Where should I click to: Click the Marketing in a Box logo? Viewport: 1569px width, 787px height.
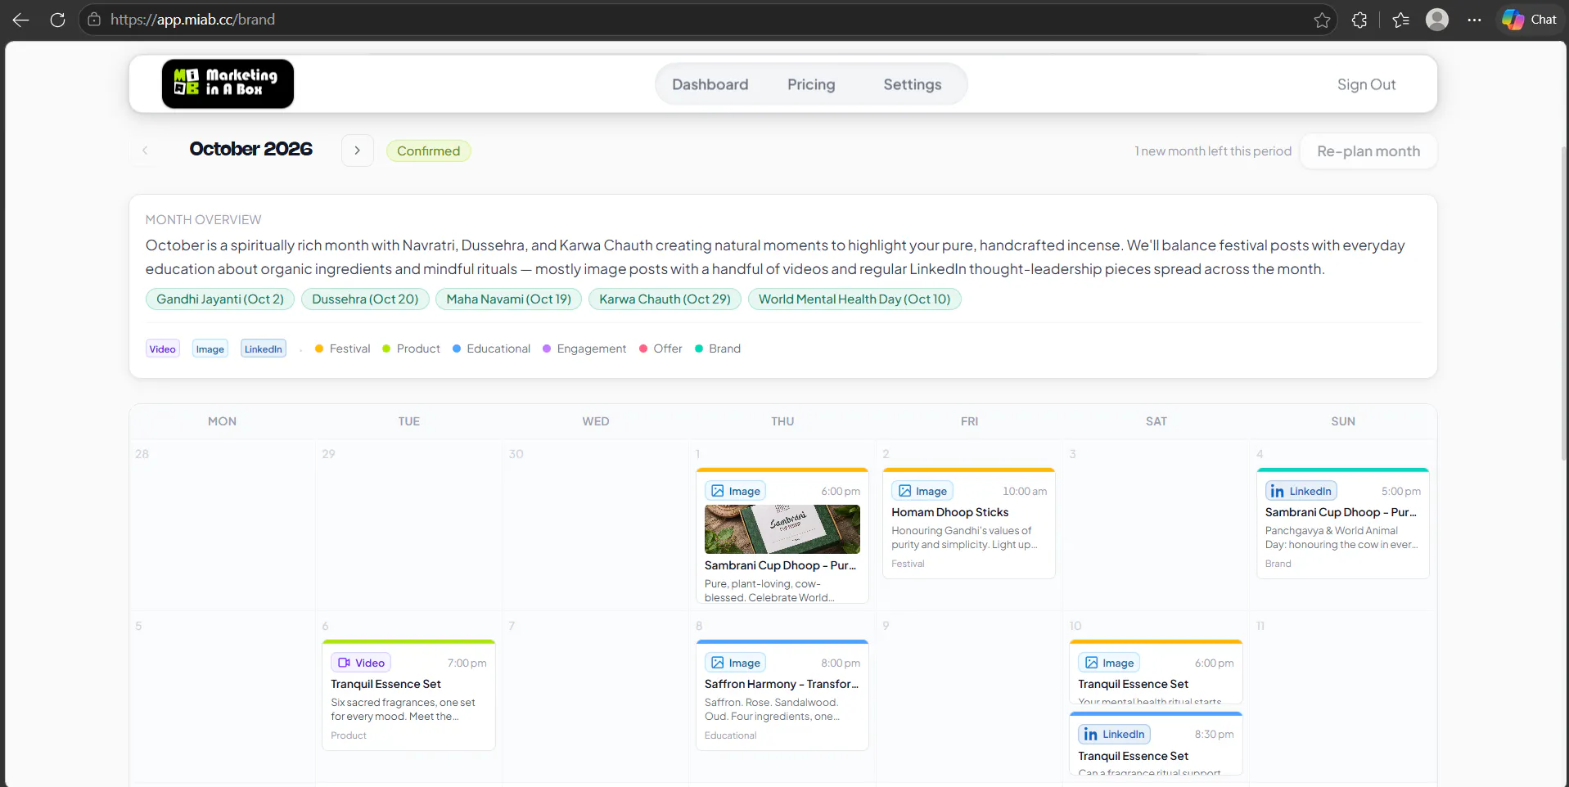click(228, 83)
